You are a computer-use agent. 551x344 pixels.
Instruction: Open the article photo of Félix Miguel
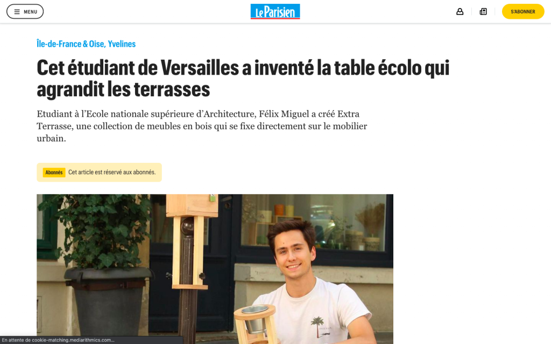point(215,269)
